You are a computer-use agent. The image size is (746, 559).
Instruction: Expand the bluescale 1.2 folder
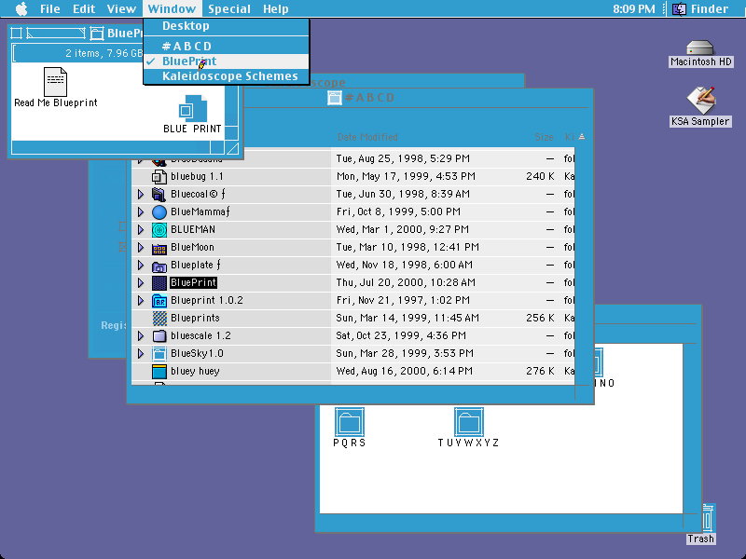[x=141, y=335]
